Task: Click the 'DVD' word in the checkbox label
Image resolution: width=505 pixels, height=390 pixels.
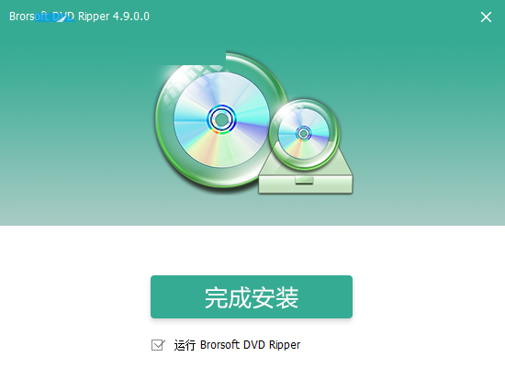Action: coord(254,345)
